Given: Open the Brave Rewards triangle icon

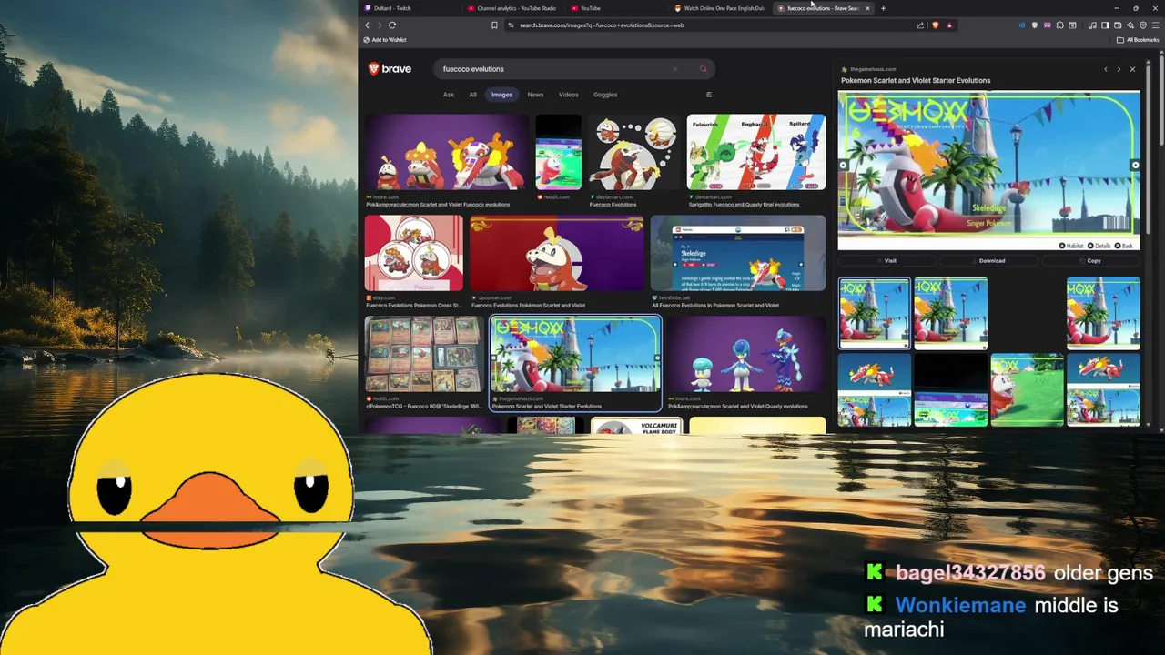Looking at the screenshot, I should pyautogui.click(x=949, y=25).
